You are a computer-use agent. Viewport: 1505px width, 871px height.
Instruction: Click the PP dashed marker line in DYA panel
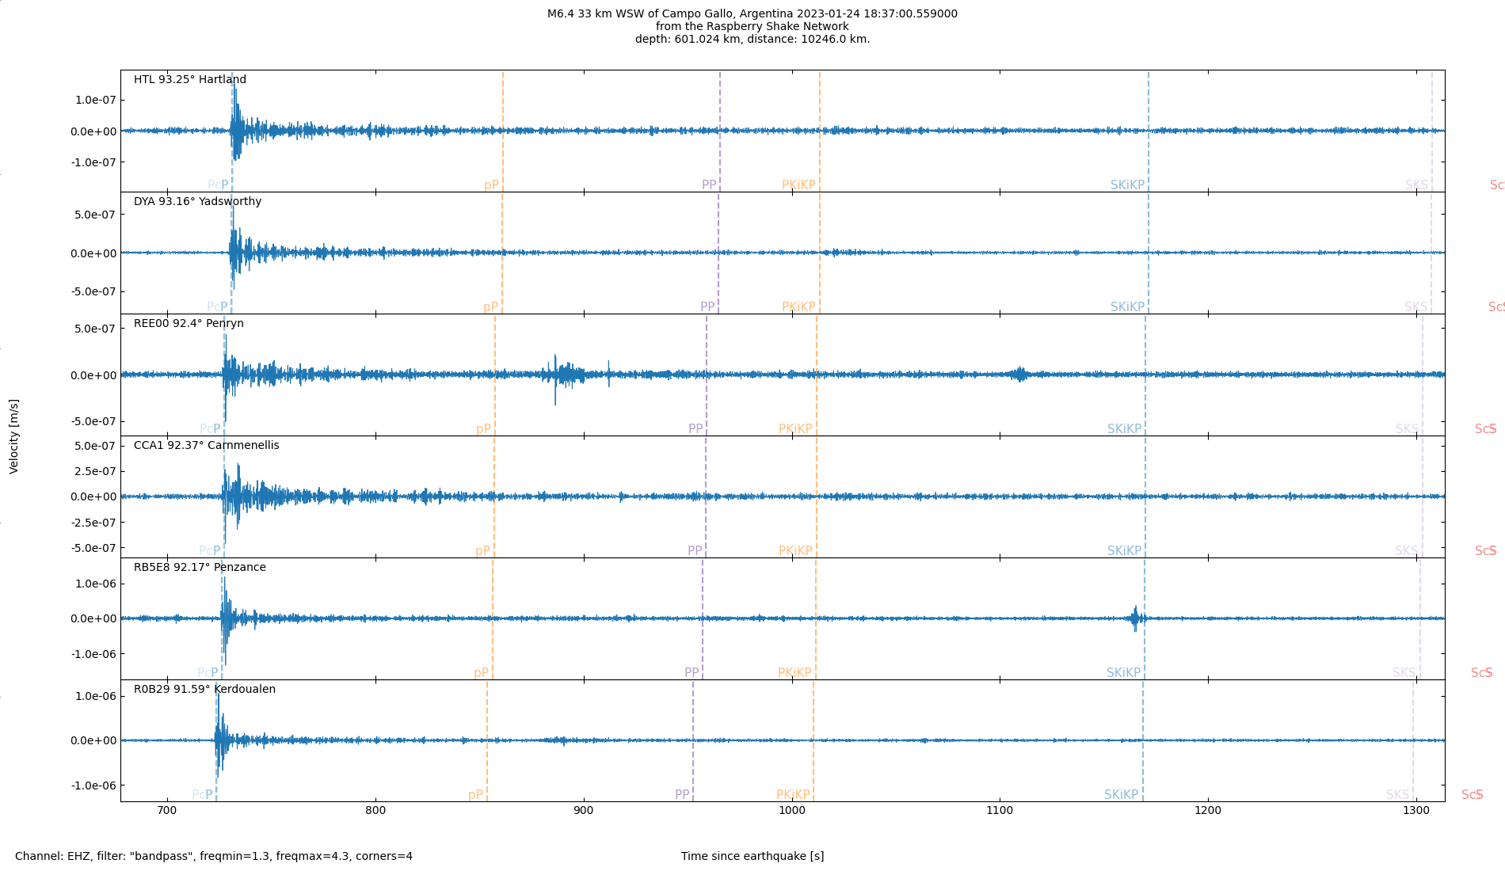tap(718, 253)
